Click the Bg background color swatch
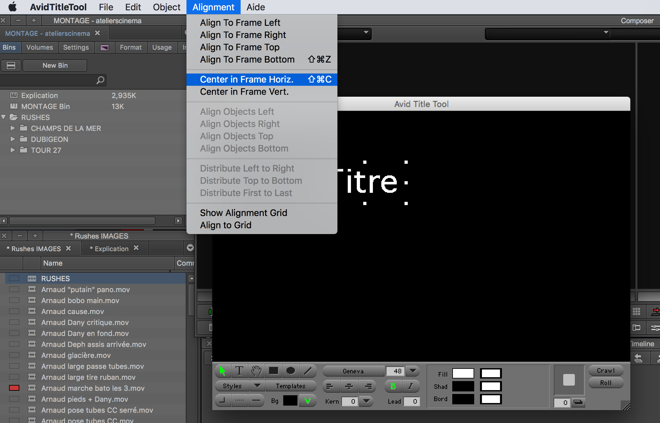 tap(290, 401)
